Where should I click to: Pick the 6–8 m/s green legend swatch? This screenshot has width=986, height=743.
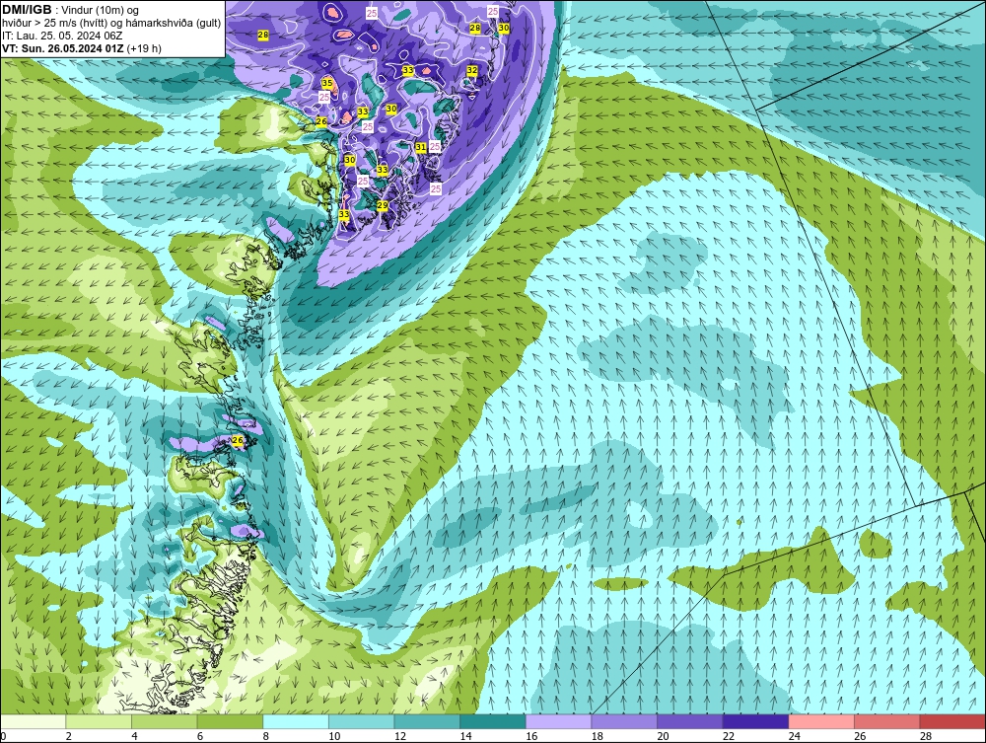[230, 721]
